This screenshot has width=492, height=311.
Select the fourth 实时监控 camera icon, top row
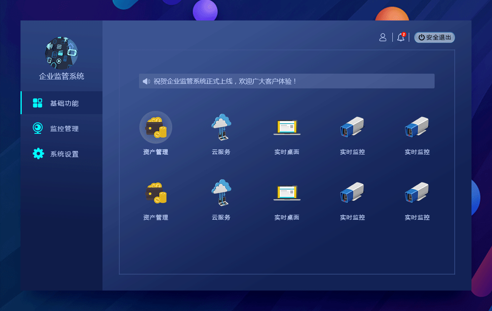coord(352,127)
